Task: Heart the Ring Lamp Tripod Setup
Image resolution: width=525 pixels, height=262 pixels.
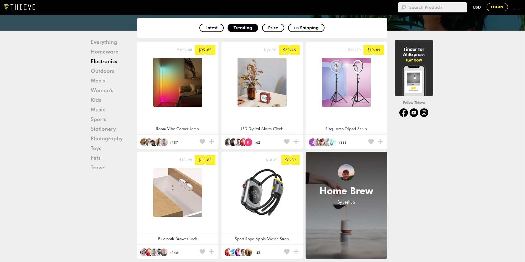Action: point(371,141)
